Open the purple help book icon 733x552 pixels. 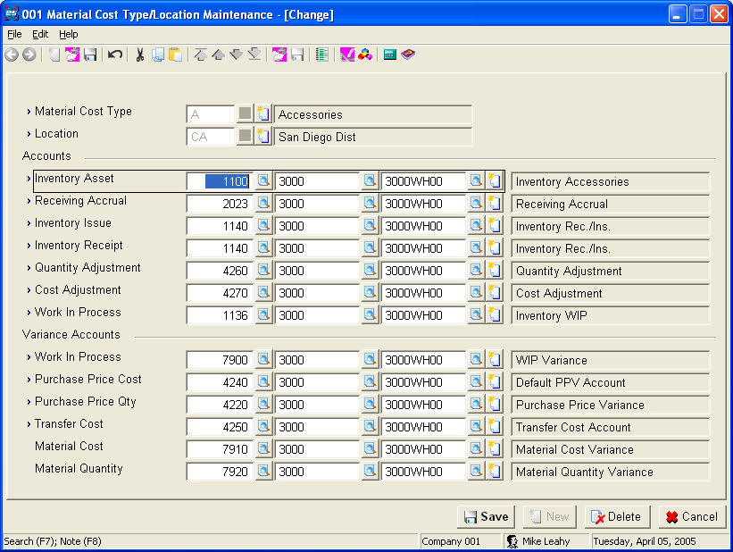tap(408, 54)
